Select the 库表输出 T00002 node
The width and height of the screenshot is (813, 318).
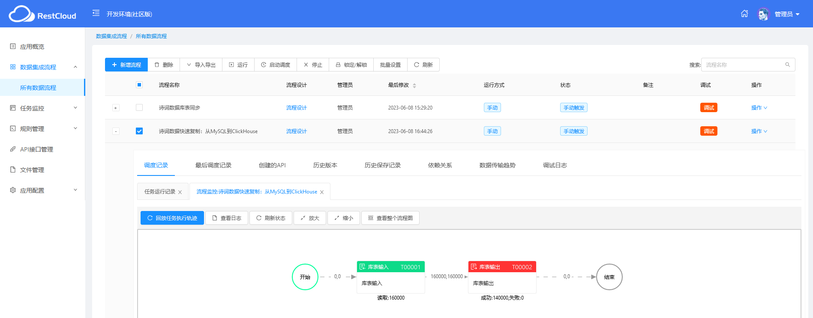(x=502, y=277)
